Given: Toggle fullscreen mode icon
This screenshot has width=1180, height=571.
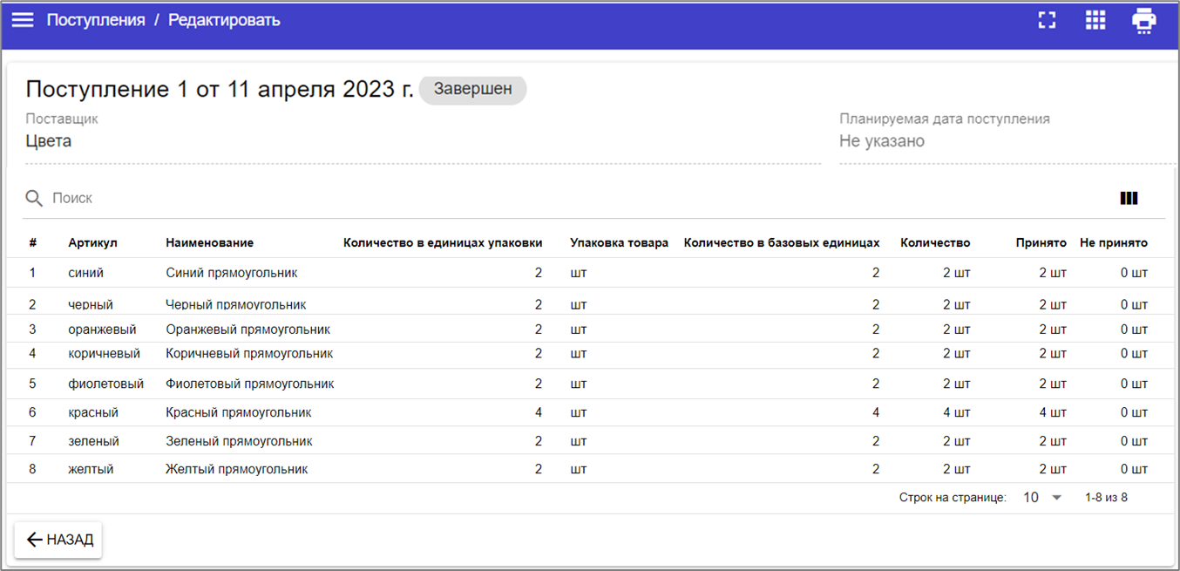Looking at the screenshot, I should [1047, 20].
